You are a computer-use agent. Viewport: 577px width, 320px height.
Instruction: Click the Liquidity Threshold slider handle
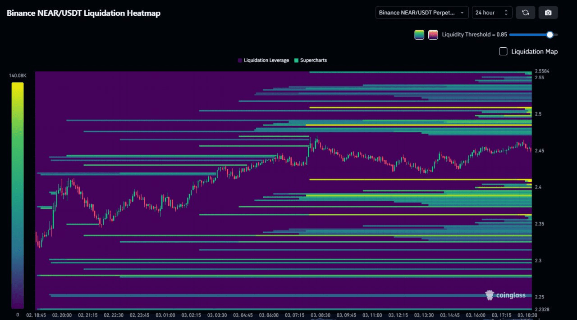click(x=550, y=35)
